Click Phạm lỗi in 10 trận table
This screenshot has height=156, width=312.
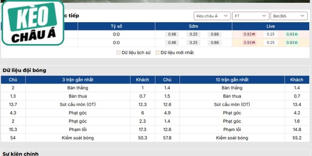pos(232,129)
